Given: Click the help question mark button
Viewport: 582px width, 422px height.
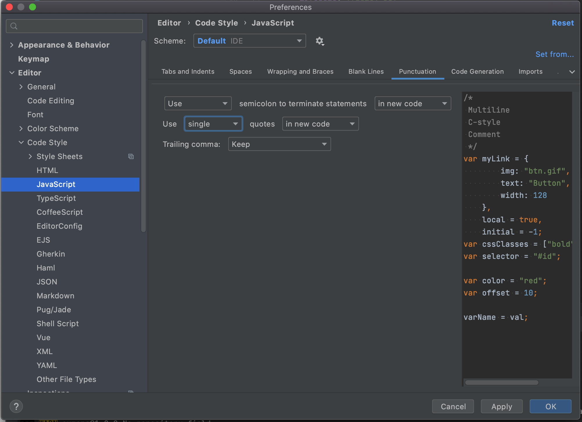Looking at the screenshot, I should point(16,406).
